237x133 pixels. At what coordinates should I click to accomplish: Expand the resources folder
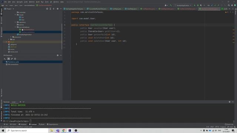pyautogui.click(x=11, y=37)
